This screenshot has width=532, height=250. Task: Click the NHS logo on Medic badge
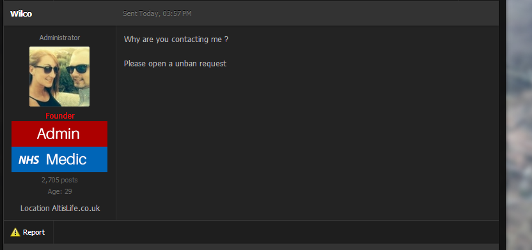point(29,159)
